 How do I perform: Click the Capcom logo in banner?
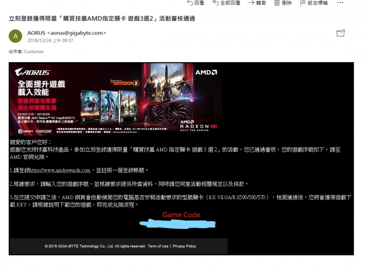pyautogui.click(x=44, y=131)
